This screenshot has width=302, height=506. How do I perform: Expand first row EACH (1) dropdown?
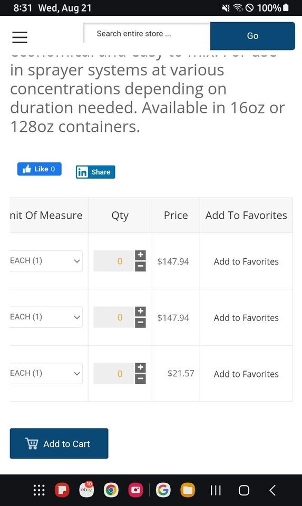46,261
